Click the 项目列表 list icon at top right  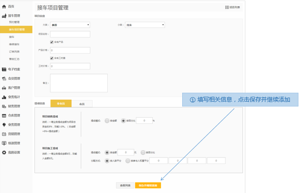[x=227, y=7]
